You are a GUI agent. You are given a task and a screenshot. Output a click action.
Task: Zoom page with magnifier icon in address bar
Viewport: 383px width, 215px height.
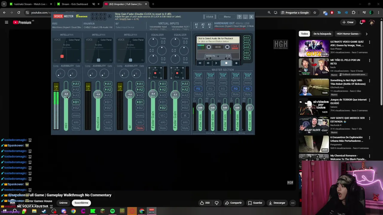coord(269,13)
